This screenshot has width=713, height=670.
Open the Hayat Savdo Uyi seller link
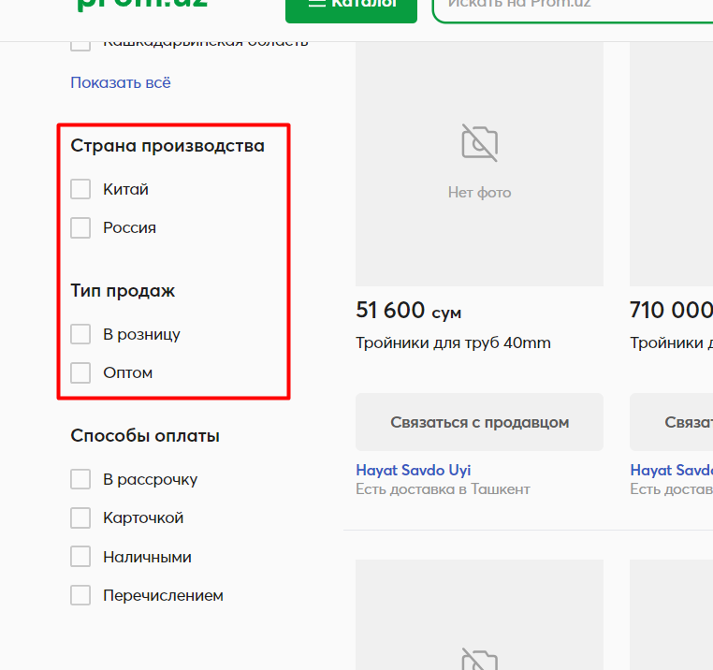point(413,470)
